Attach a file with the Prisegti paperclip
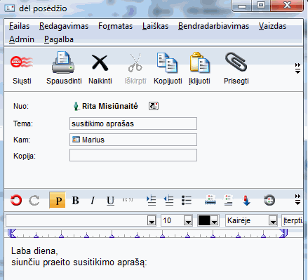The image size is (308, 280). [x=236, y=68]
